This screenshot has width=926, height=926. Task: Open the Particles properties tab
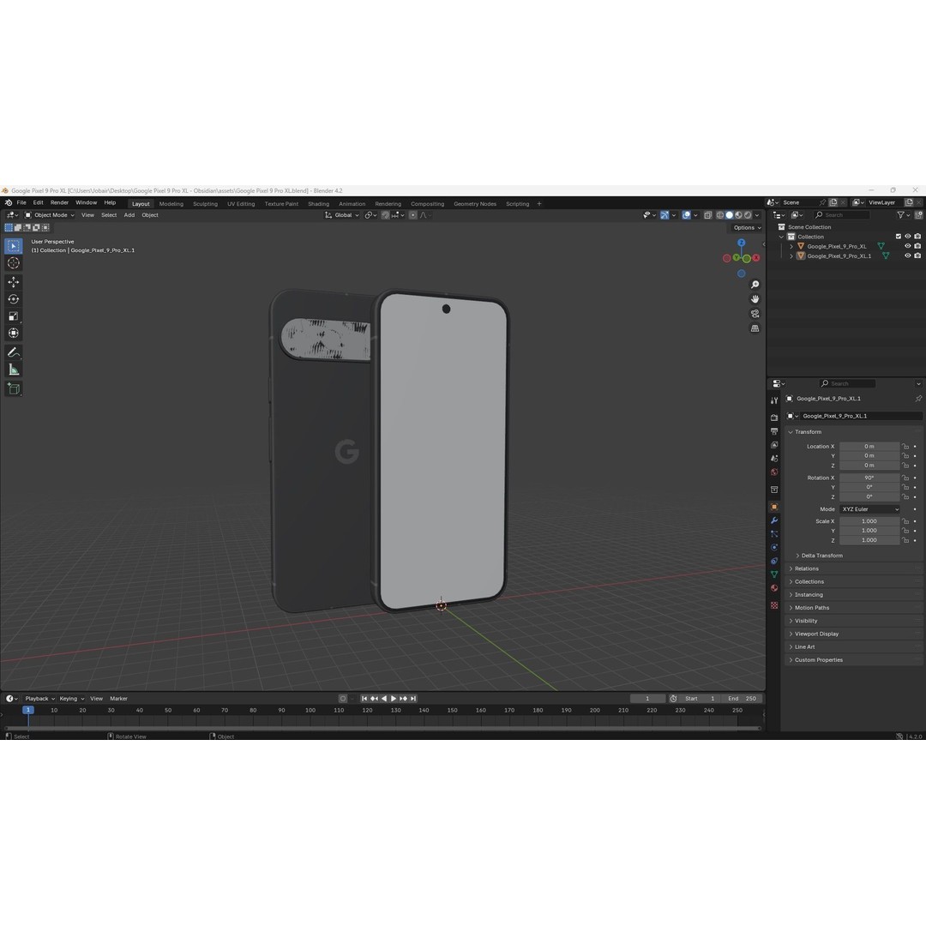774,534
